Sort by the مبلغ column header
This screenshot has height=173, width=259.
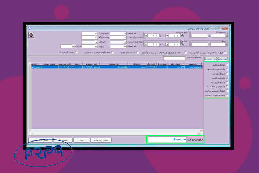(x=77, y=64)
